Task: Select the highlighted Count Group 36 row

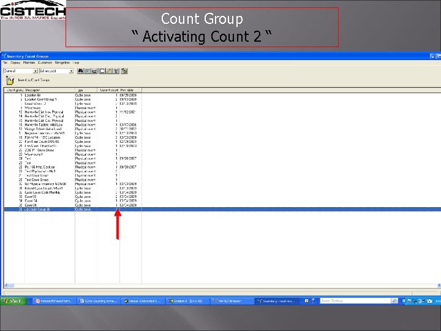Action: pos(222,210)
